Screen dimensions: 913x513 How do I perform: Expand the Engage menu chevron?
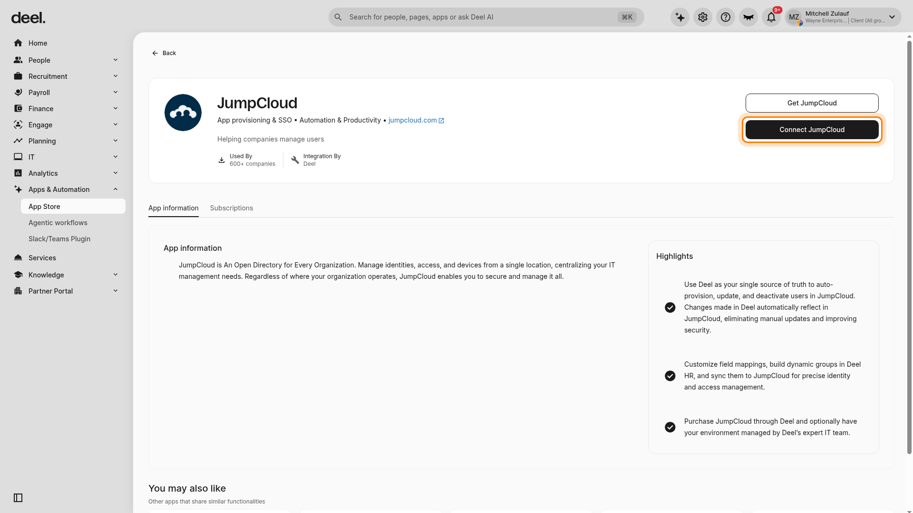click(116, 125)
